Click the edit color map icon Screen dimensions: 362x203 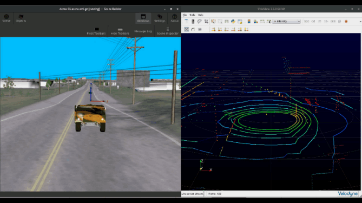[255, 22]
